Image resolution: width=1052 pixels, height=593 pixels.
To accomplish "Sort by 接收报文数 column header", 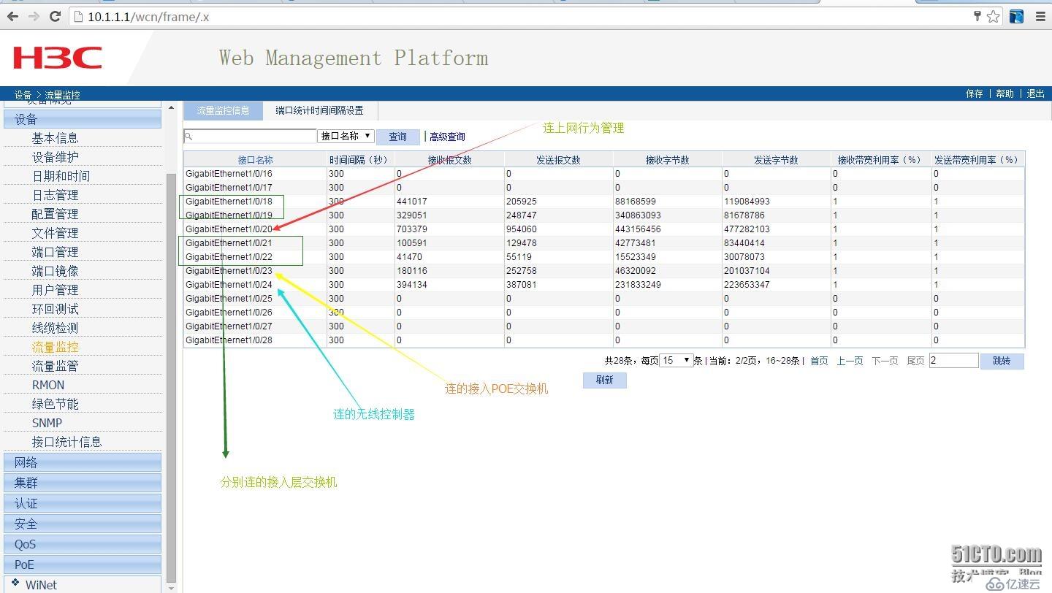I will [449, 159].
